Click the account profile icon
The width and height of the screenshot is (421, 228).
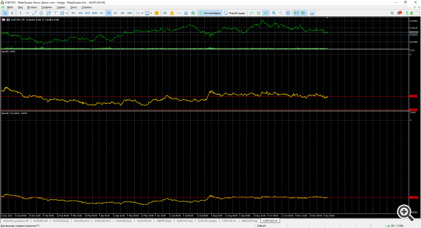407,13
